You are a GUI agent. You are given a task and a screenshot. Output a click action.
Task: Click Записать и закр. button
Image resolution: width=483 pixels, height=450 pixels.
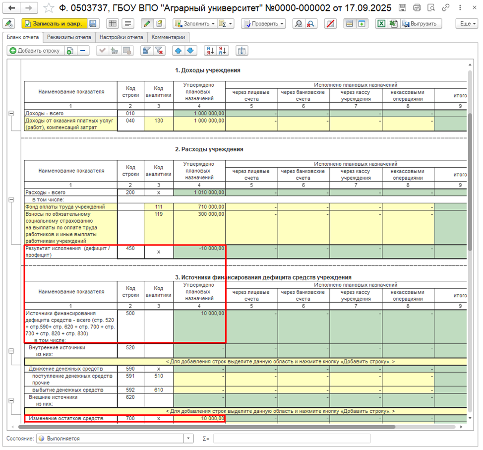tap(55, 23)
